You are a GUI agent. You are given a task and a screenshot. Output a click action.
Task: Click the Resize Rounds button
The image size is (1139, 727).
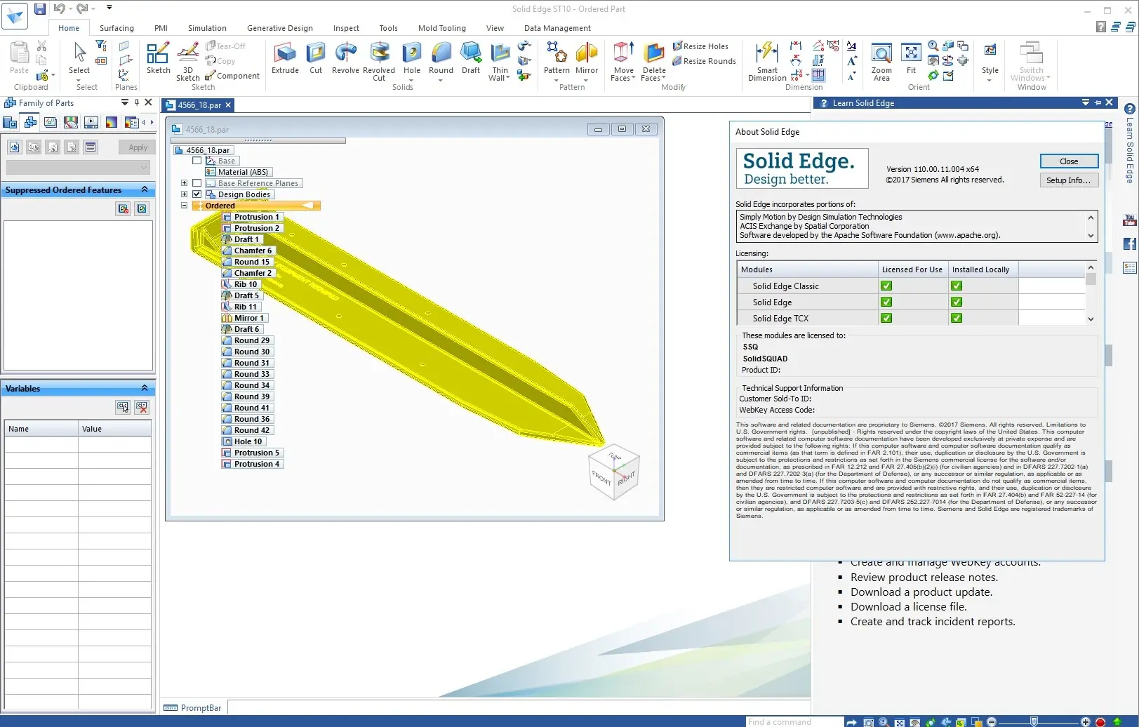tap(704, 61)
